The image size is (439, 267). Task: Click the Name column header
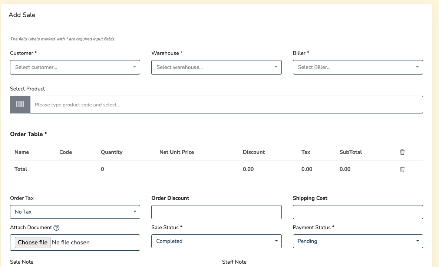click(x=22, y=152)
